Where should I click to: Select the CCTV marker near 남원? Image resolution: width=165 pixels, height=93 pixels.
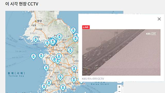(60, 77)
